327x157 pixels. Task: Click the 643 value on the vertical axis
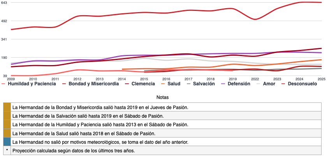pos(5,2)
